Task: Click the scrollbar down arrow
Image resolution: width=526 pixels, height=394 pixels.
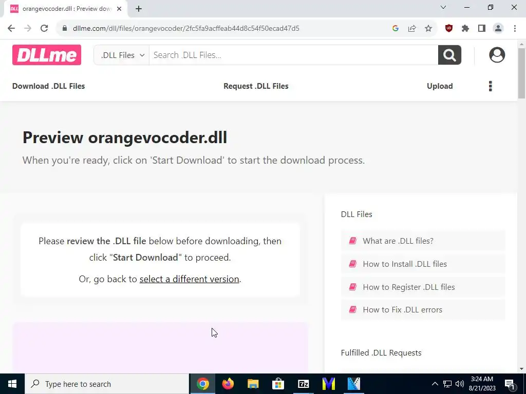Action: (522, 369)
